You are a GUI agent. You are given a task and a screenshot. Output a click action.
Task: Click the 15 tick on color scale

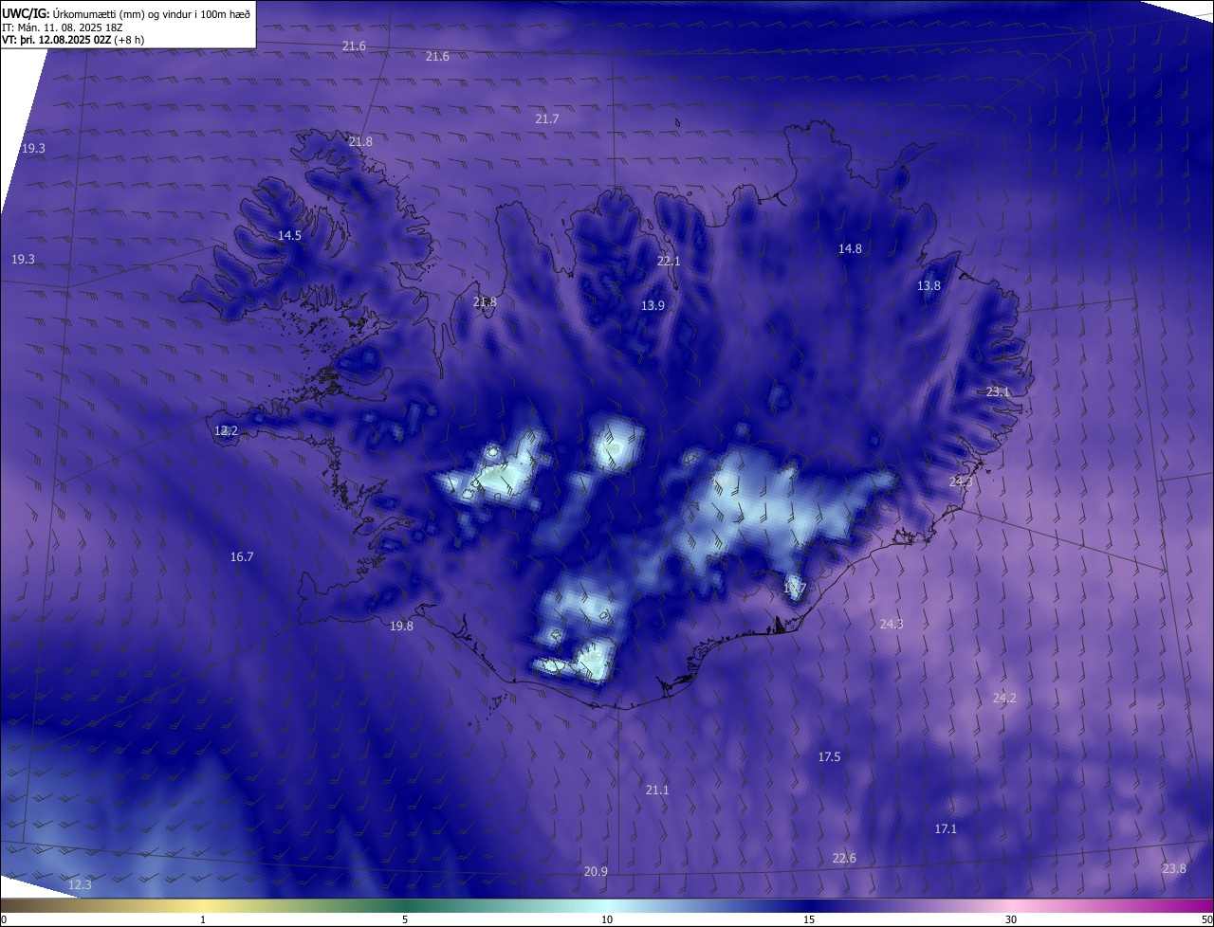point(809,920)
